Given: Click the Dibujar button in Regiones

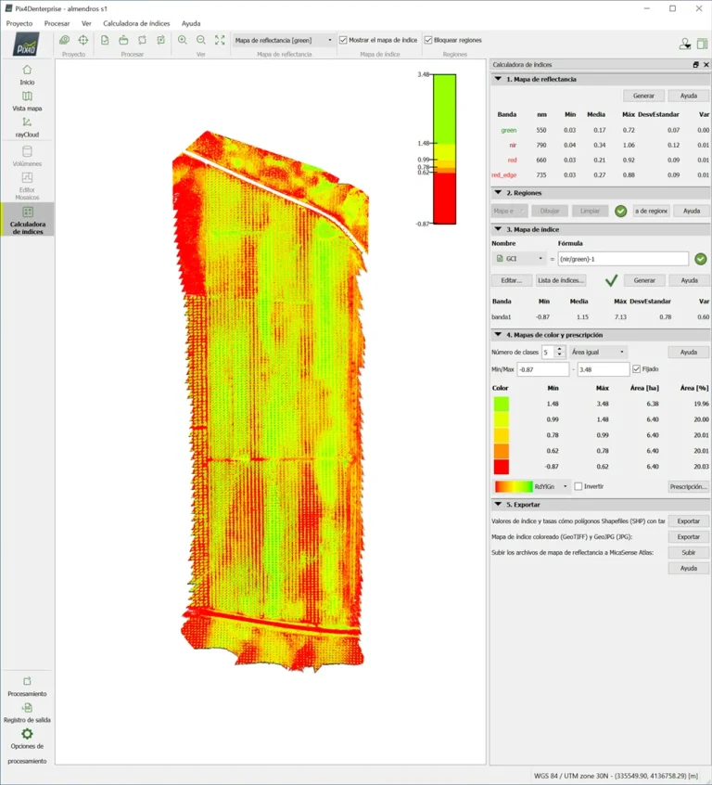Looking at the screenshot, I should click(x=550, y=211).
